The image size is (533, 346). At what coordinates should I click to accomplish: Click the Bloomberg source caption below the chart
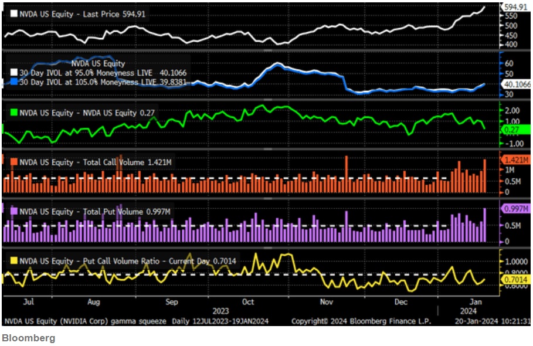coord(28,338)
